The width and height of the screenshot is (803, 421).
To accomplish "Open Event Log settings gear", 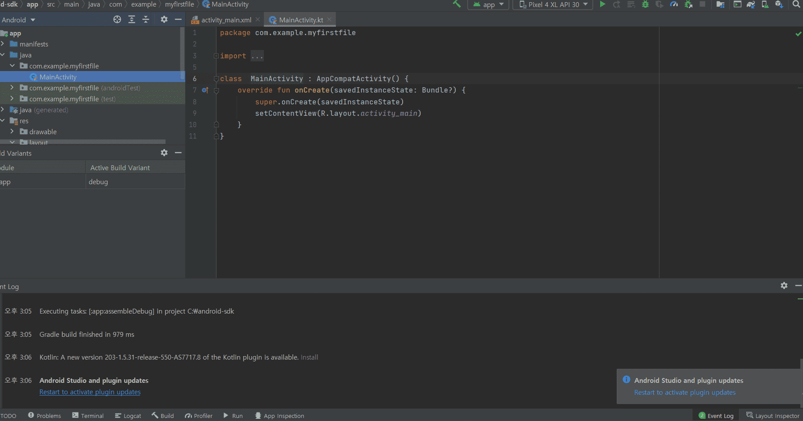I will pyautogui.click(x=784, y=285).
